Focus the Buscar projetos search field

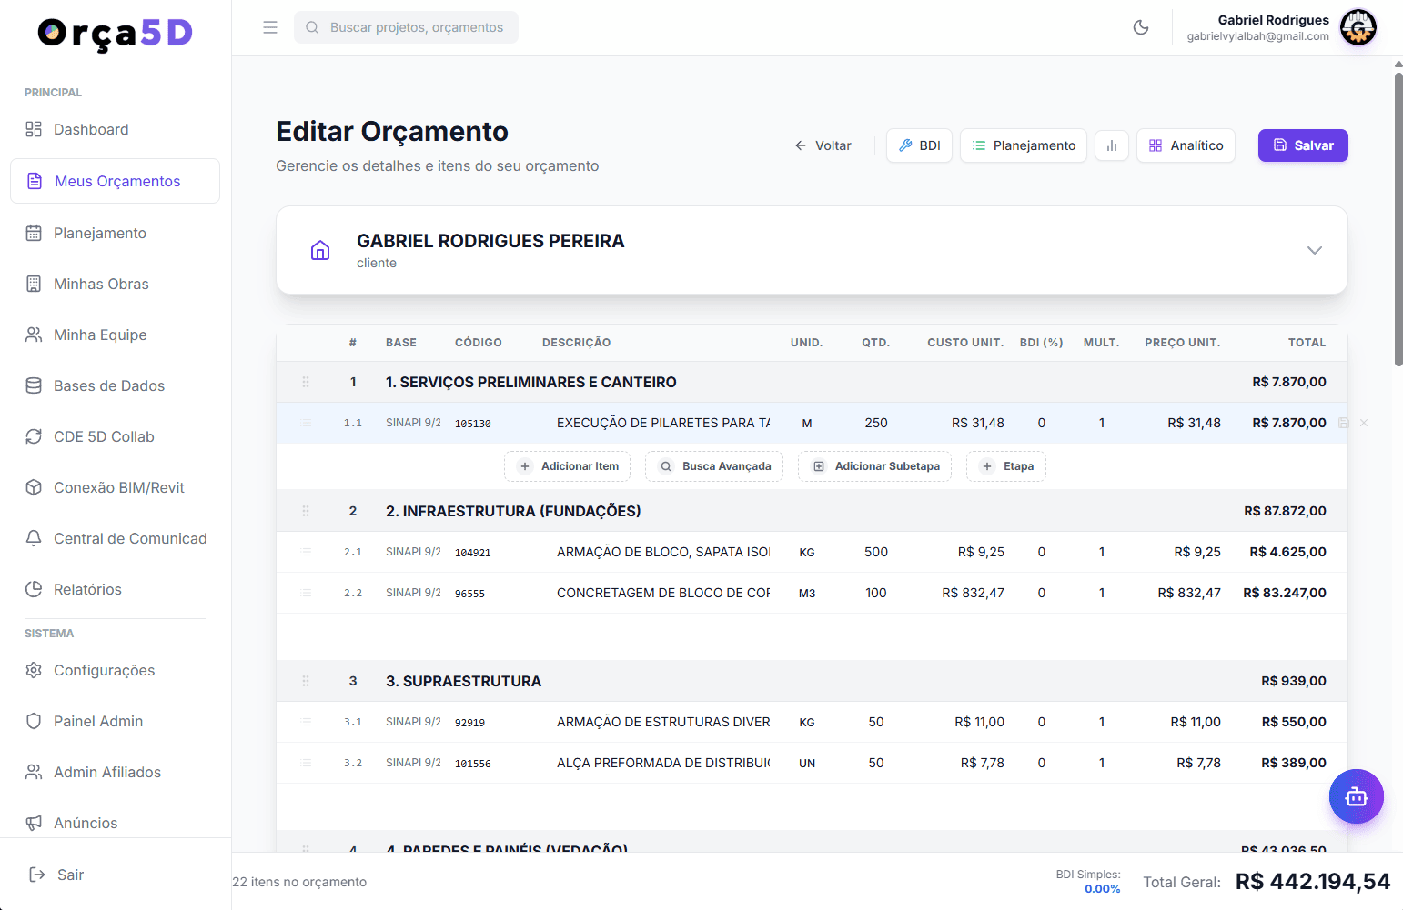[406, 27]
